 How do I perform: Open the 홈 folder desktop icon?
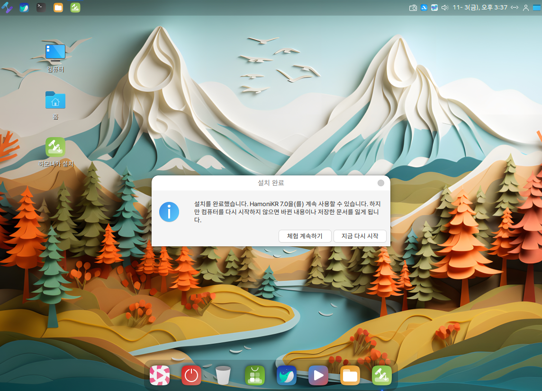pos(55,100)
